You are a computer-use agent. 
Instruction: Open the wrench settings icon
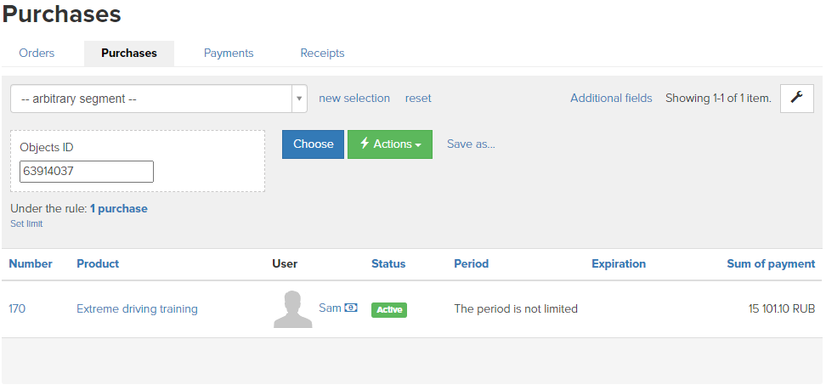point(796,98)
